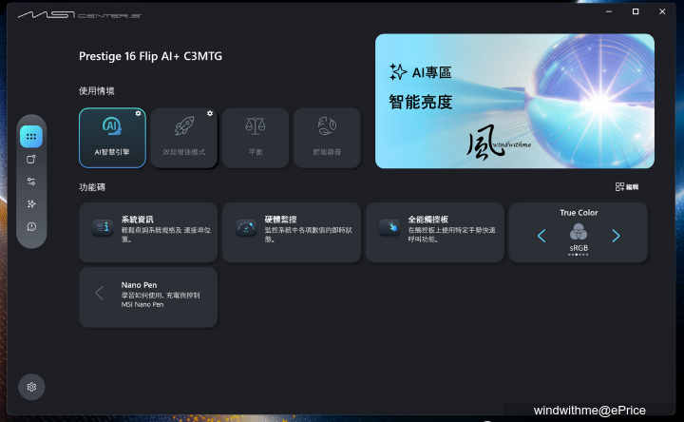The image size is (684, 422).
Task: Maximize the MSI Center window
Action: pos(636,11)
